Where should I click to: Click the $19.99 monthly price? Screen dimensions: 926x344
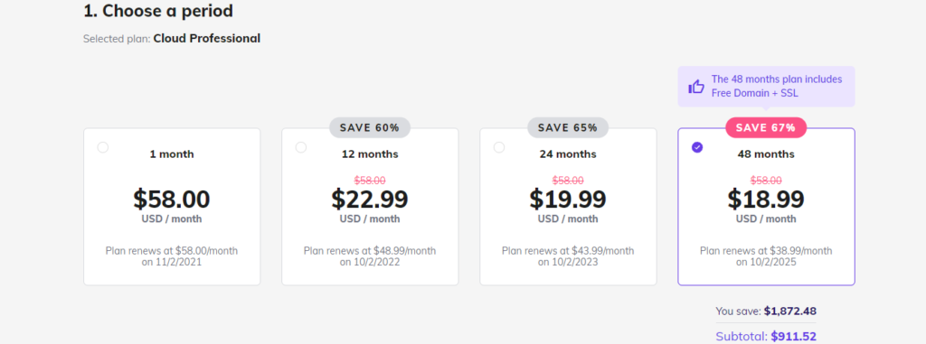568,200
